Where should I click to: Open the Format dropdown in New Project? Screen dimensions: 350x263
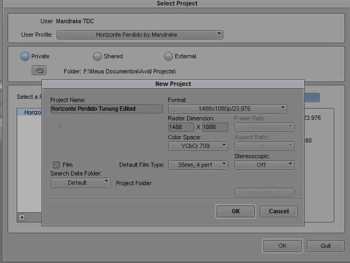click(227, 109)
